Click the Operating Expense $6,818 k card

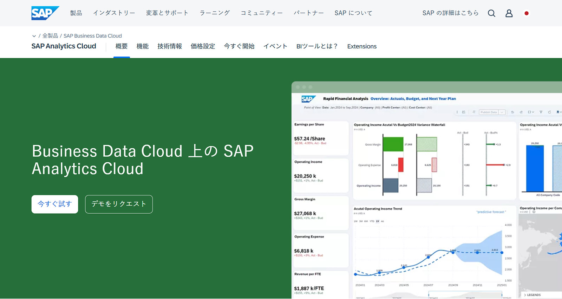pos(321,250)
